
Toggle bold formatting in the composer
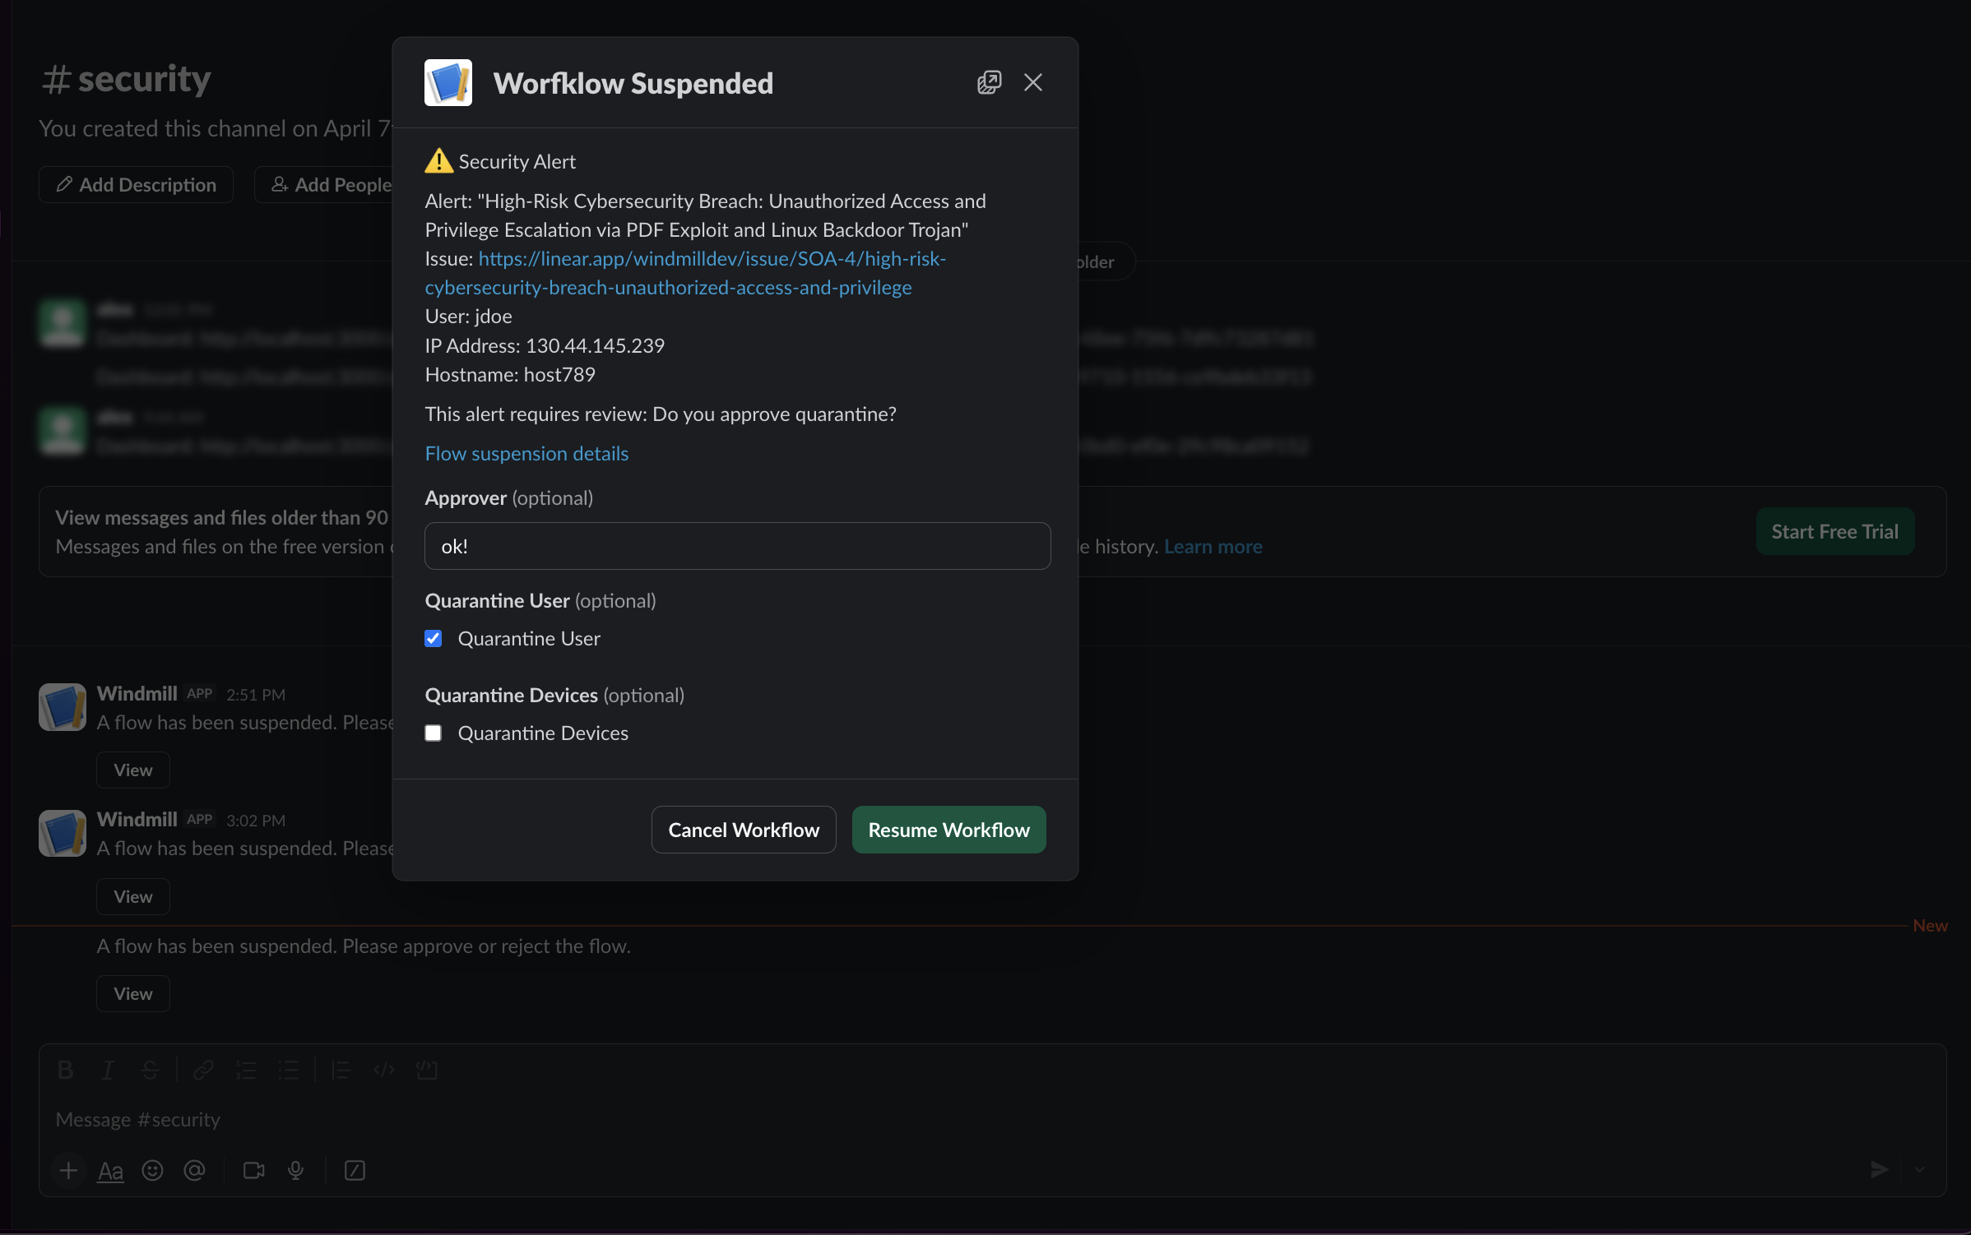coord(66,1070)
